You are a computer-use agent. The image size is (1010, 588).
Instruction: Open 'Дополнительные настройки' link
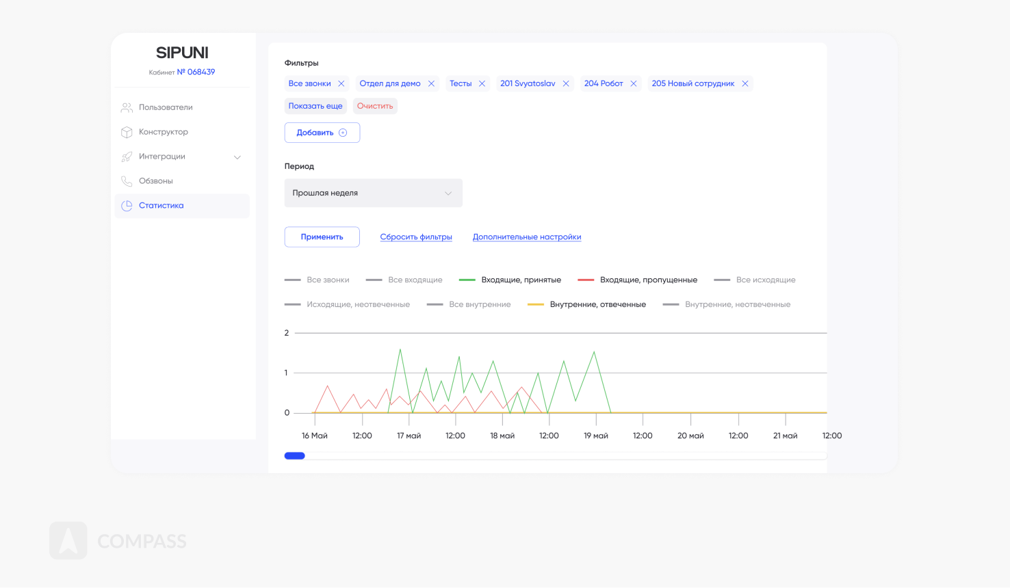pyautogui.click(x=527, y=237)
